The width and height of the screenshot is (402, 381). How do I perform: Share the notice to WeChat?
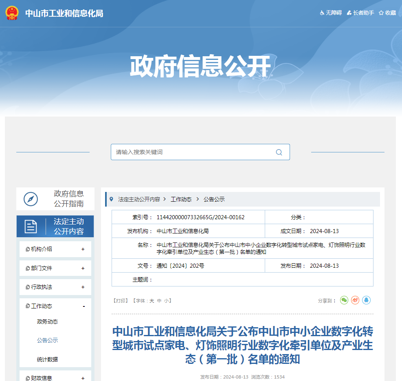tap(344, 300)
